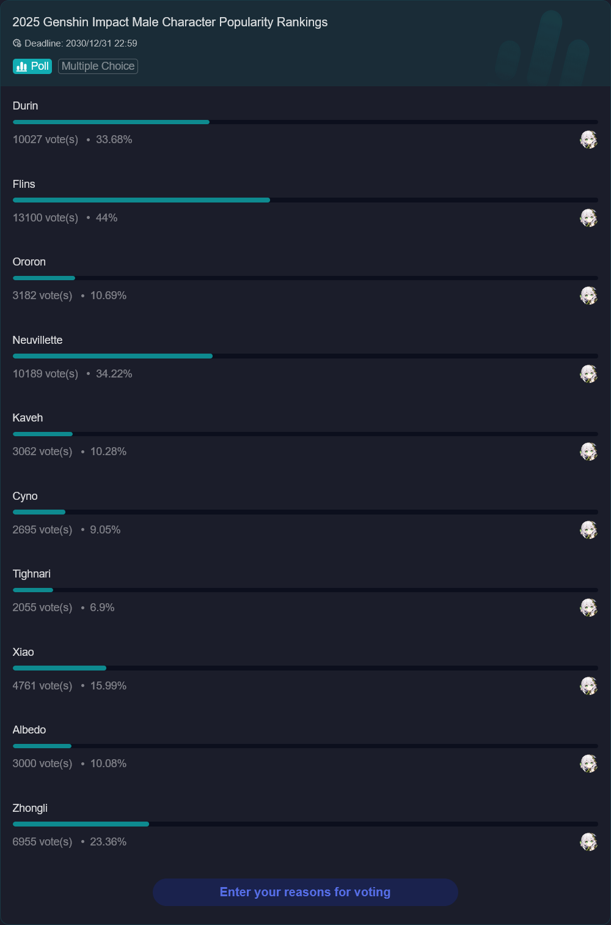611x925 pixels.
Task: Choose the Flins poll option
Action: click(24, 184)
